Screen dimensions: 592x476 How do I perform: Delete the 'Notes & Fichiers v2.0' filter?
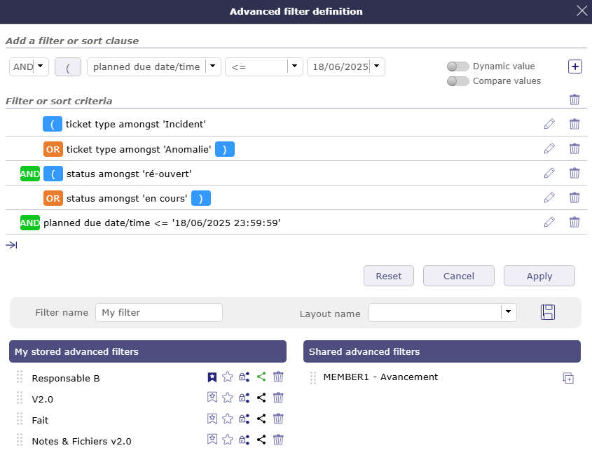click(278, 440)
